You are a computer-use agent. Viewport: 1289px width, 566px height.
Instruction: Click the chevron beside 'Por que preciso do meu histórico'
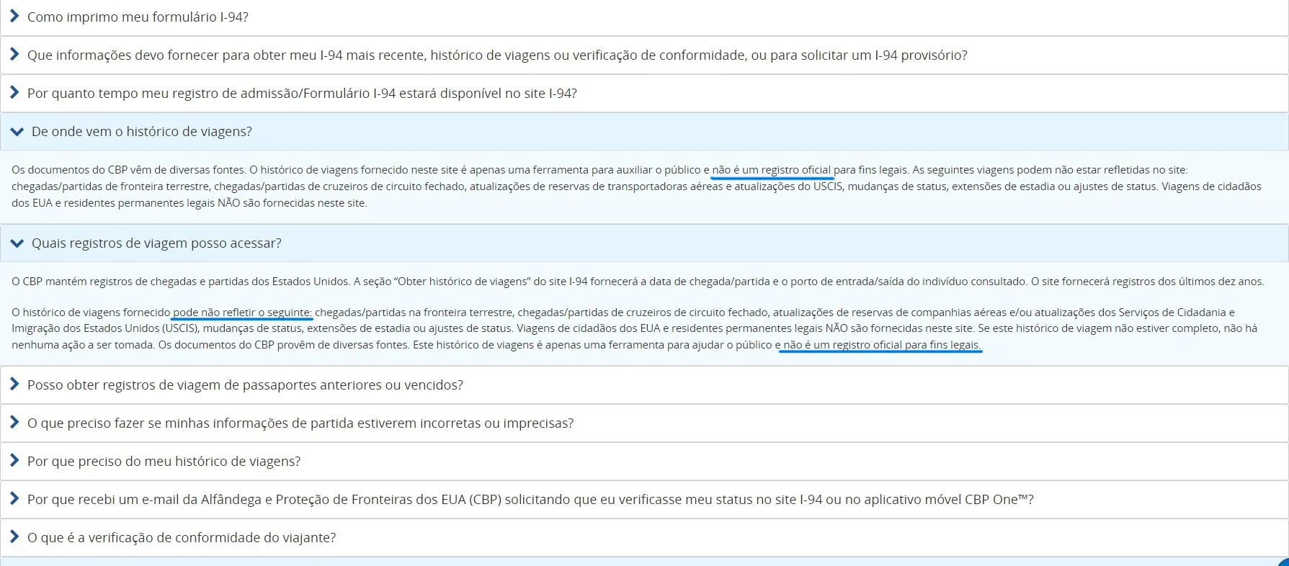click(x=14, y=460)
